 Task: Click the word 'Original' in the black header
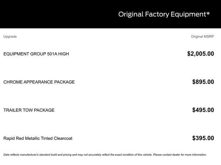coord(131,14)
